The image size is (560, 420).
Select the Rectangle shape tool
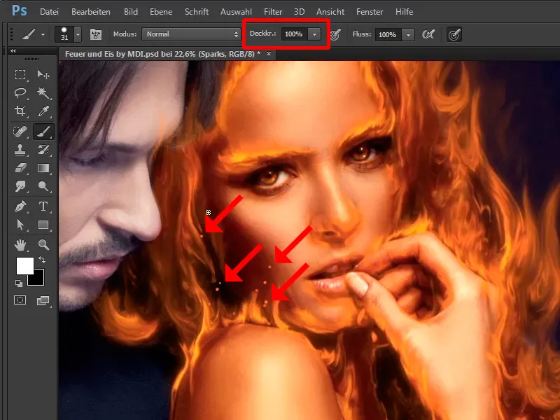pyautogui.click(x=43, y=225)
